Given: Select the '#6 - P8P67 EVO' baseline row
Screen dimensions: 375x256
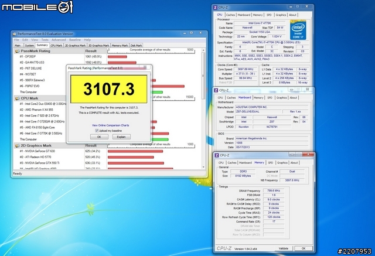Looking at the screenshot, I should pos(29,86).
